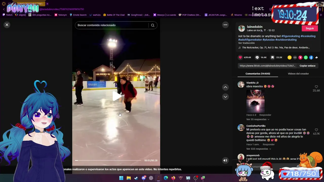
Task: Switch to Videos del creador tab
Action: (x=298, y=74)
